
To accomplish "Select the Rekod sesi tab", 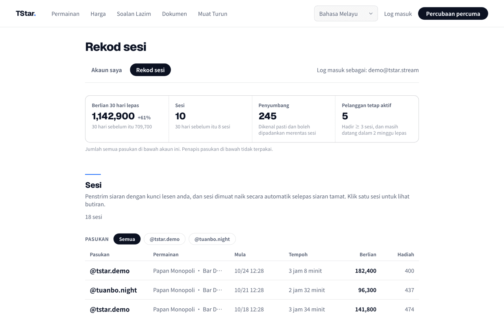I will click(x=150, y=70).
